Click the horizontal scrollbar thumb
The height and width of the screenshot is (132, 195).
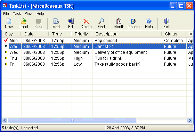72,120
